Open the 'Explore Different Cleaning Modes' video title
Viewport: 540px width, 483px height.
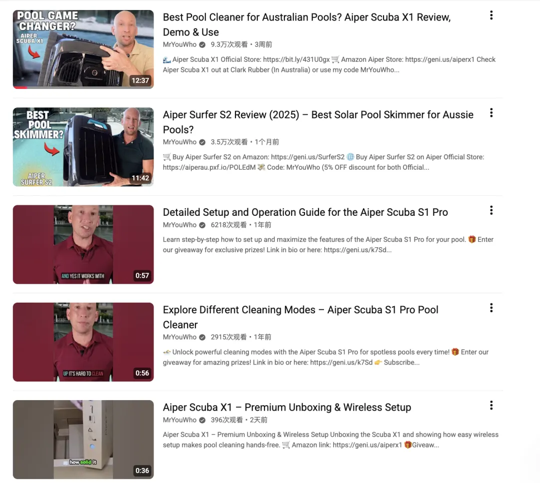(x=300, y=317)
